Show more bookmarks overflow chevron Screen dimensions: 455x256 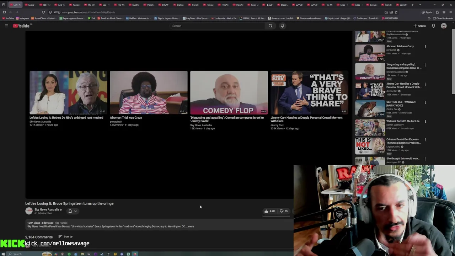click(x=429, y=18)
